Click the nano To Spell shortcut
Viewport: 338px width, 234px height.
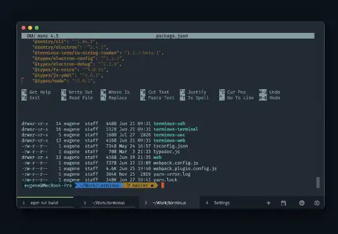click(195, 98)
